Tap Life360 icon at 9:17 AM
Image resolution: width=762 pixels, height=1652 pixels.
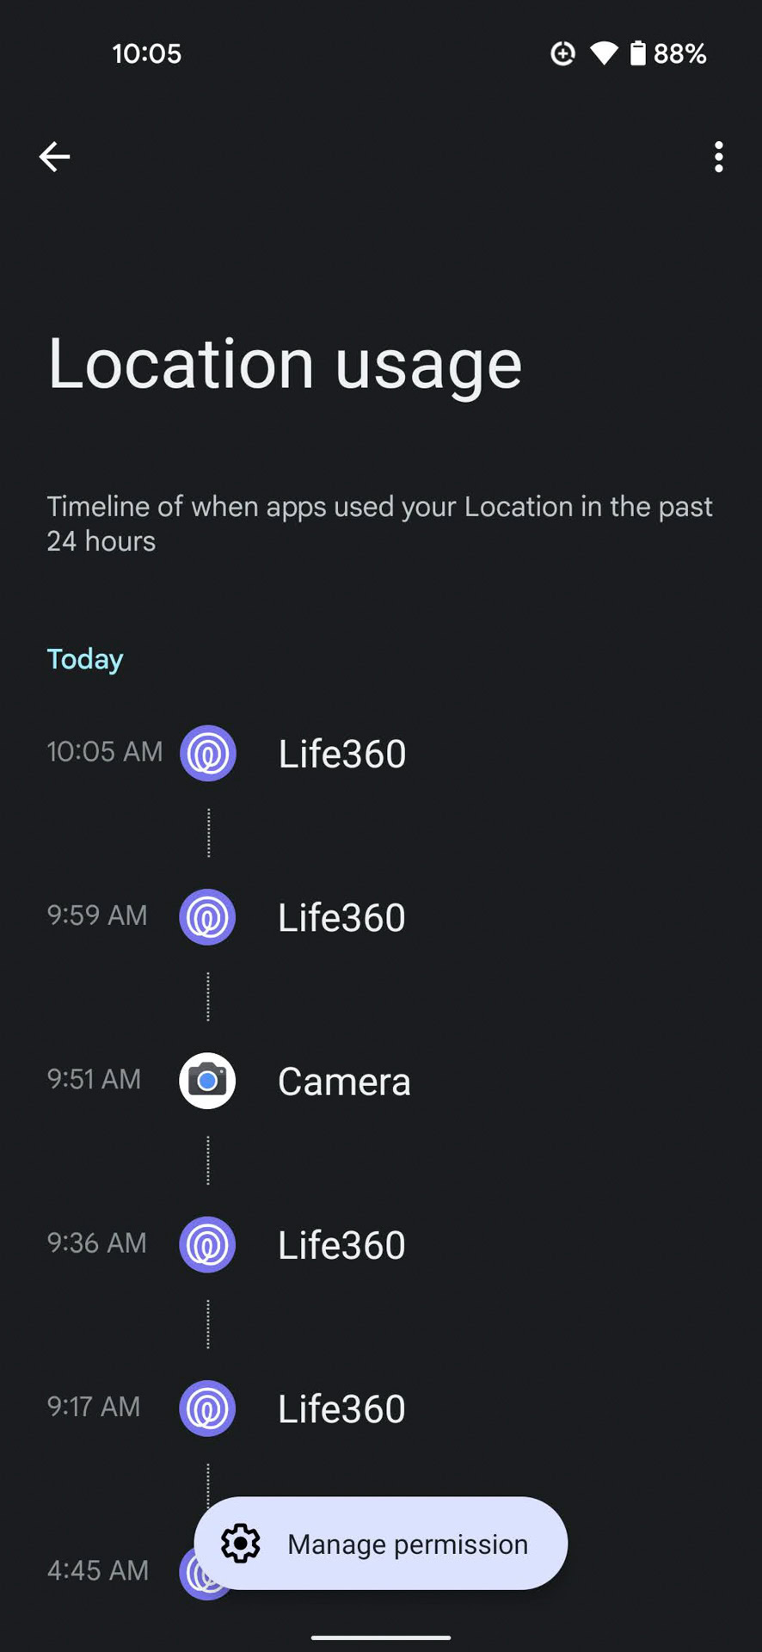pyautogui.click(x=207, y=1409)
